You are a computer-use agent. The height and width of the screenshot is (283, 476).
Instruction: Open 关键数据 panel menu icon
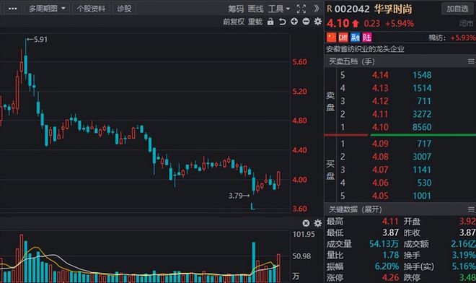pyautogui.click(x=471, y=209)
